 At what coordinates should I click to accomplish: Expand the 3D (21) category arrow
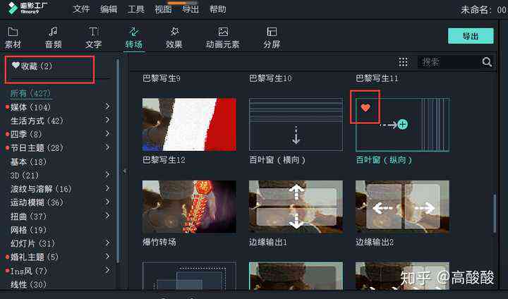coord(107,175)
